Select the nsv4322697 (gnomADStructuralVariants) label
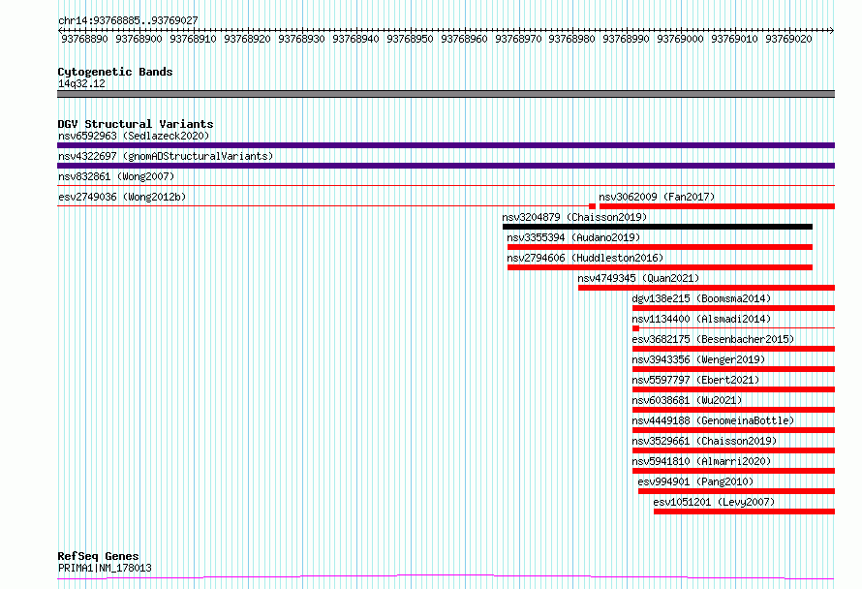 point(166,156)
